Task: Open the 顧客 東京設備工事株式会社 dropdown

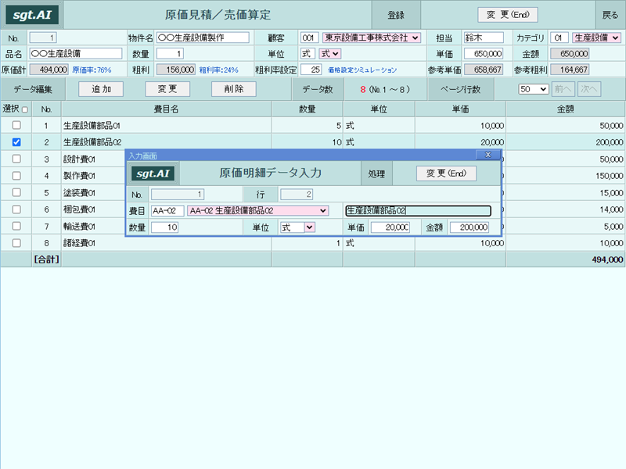Action: click(371, 38)
